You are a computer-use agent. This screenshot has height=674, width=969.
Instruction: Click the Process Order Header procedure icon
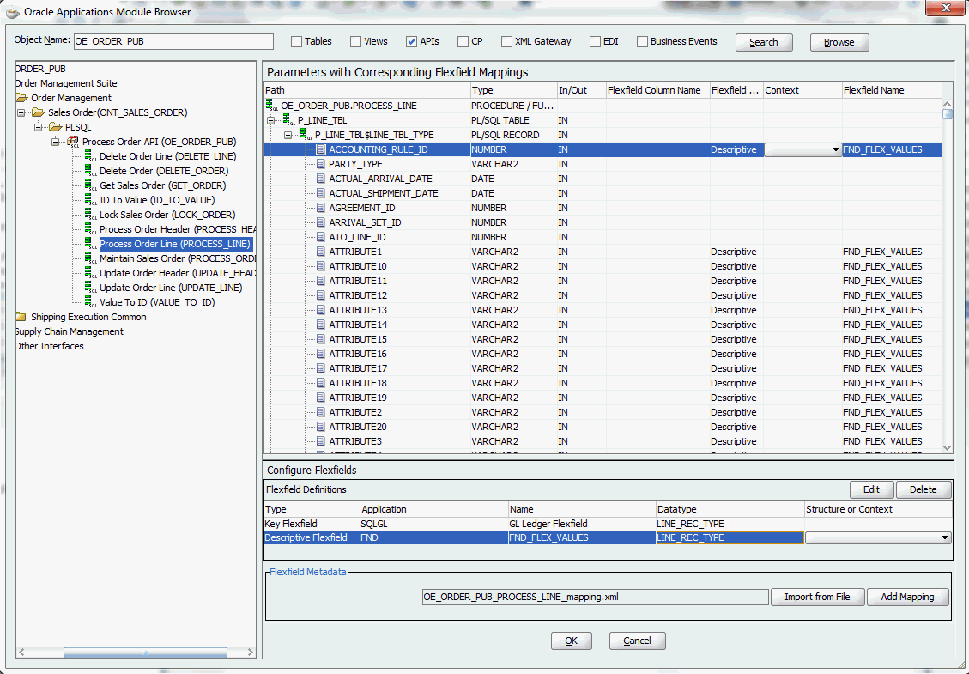click(x=91, y=229)
